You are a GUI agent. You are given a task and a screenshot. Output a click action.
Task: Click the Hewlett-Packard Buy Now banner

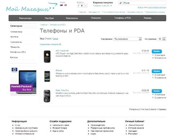click(x=23, y=81)
